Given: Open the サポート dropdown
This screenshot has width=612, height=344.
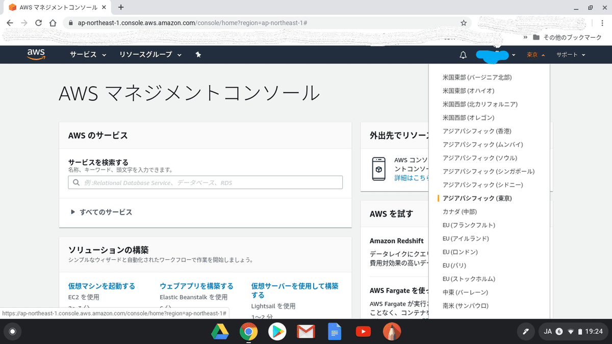Looking at the screenshot, I should point(570,55).
